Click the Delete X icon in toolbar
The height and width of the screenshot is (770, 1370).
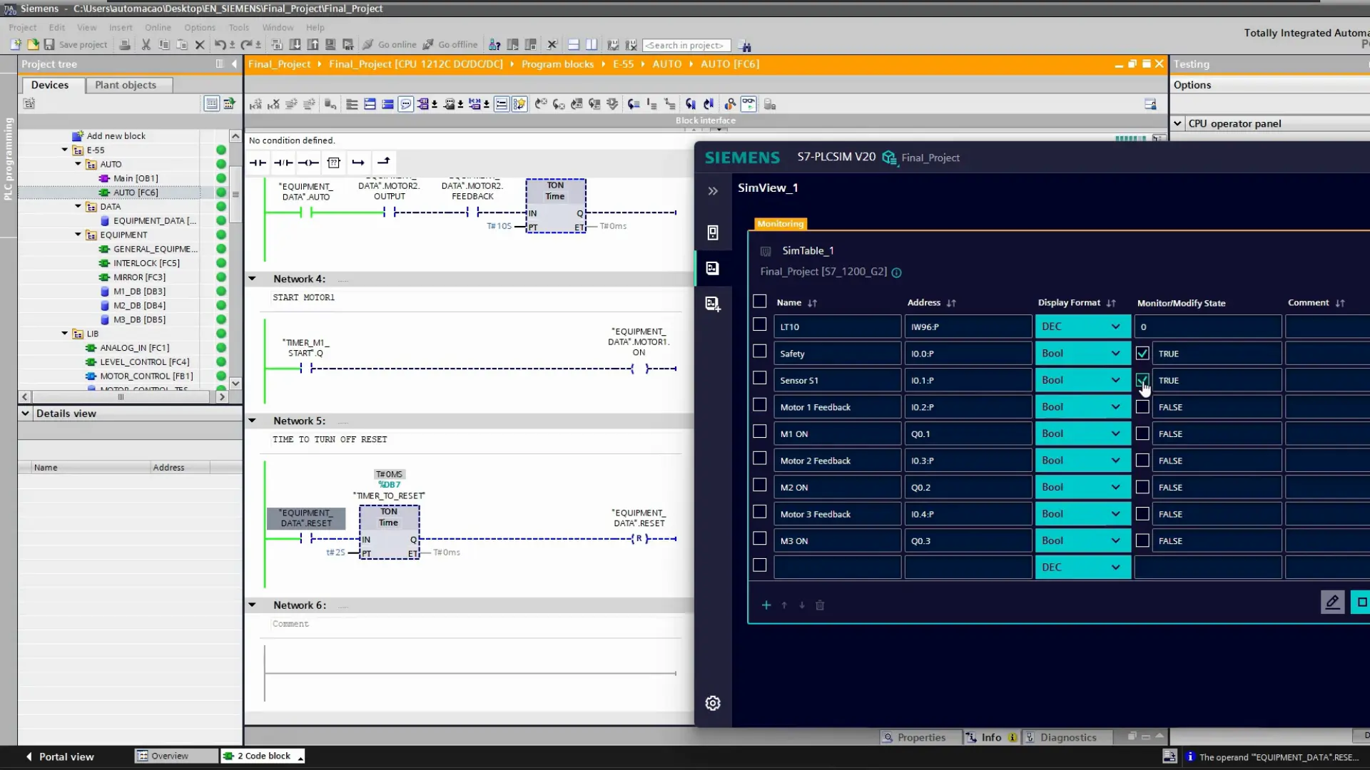[200, 44]
